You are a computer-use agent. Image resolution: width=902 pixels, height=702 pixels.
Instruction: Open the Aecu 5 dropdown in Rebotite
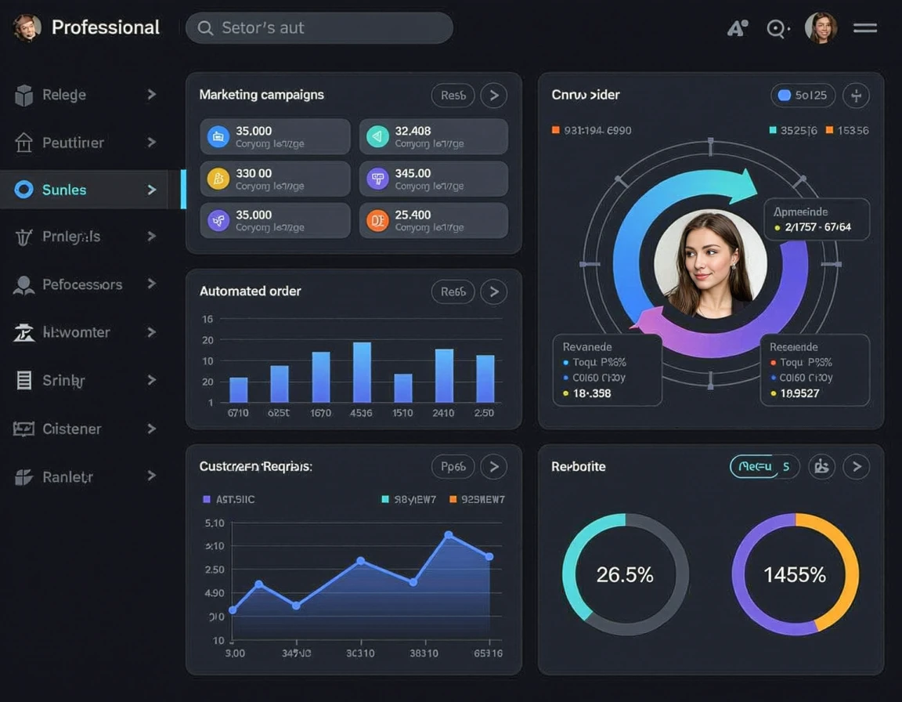tap(764, 466)
